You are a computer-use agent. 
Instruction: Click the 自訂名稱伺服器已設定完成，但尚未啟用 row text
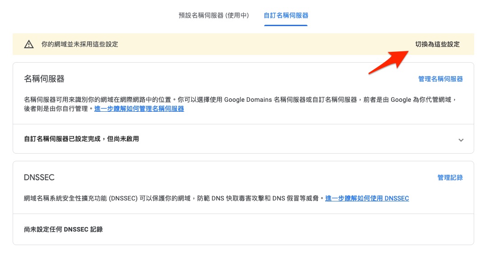click(81, 139)
